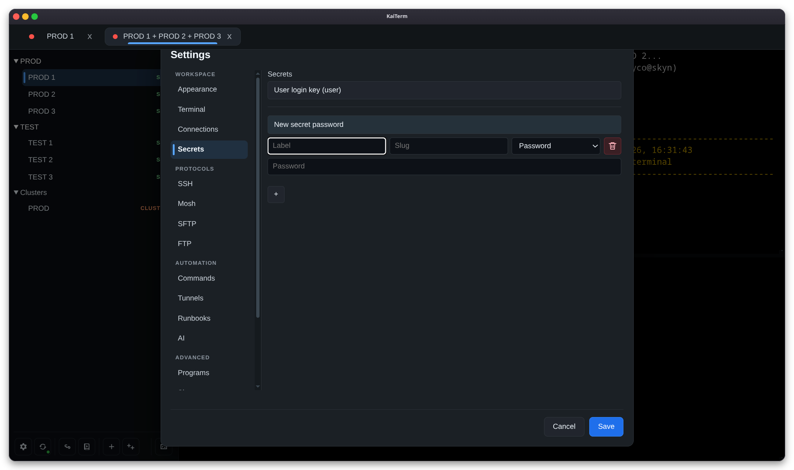Open the settings gear in the bottom toolbar

[x=23, y=446]
